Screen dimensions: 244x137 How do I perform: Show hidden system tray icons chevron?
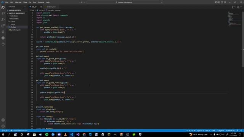coord(211,134)
